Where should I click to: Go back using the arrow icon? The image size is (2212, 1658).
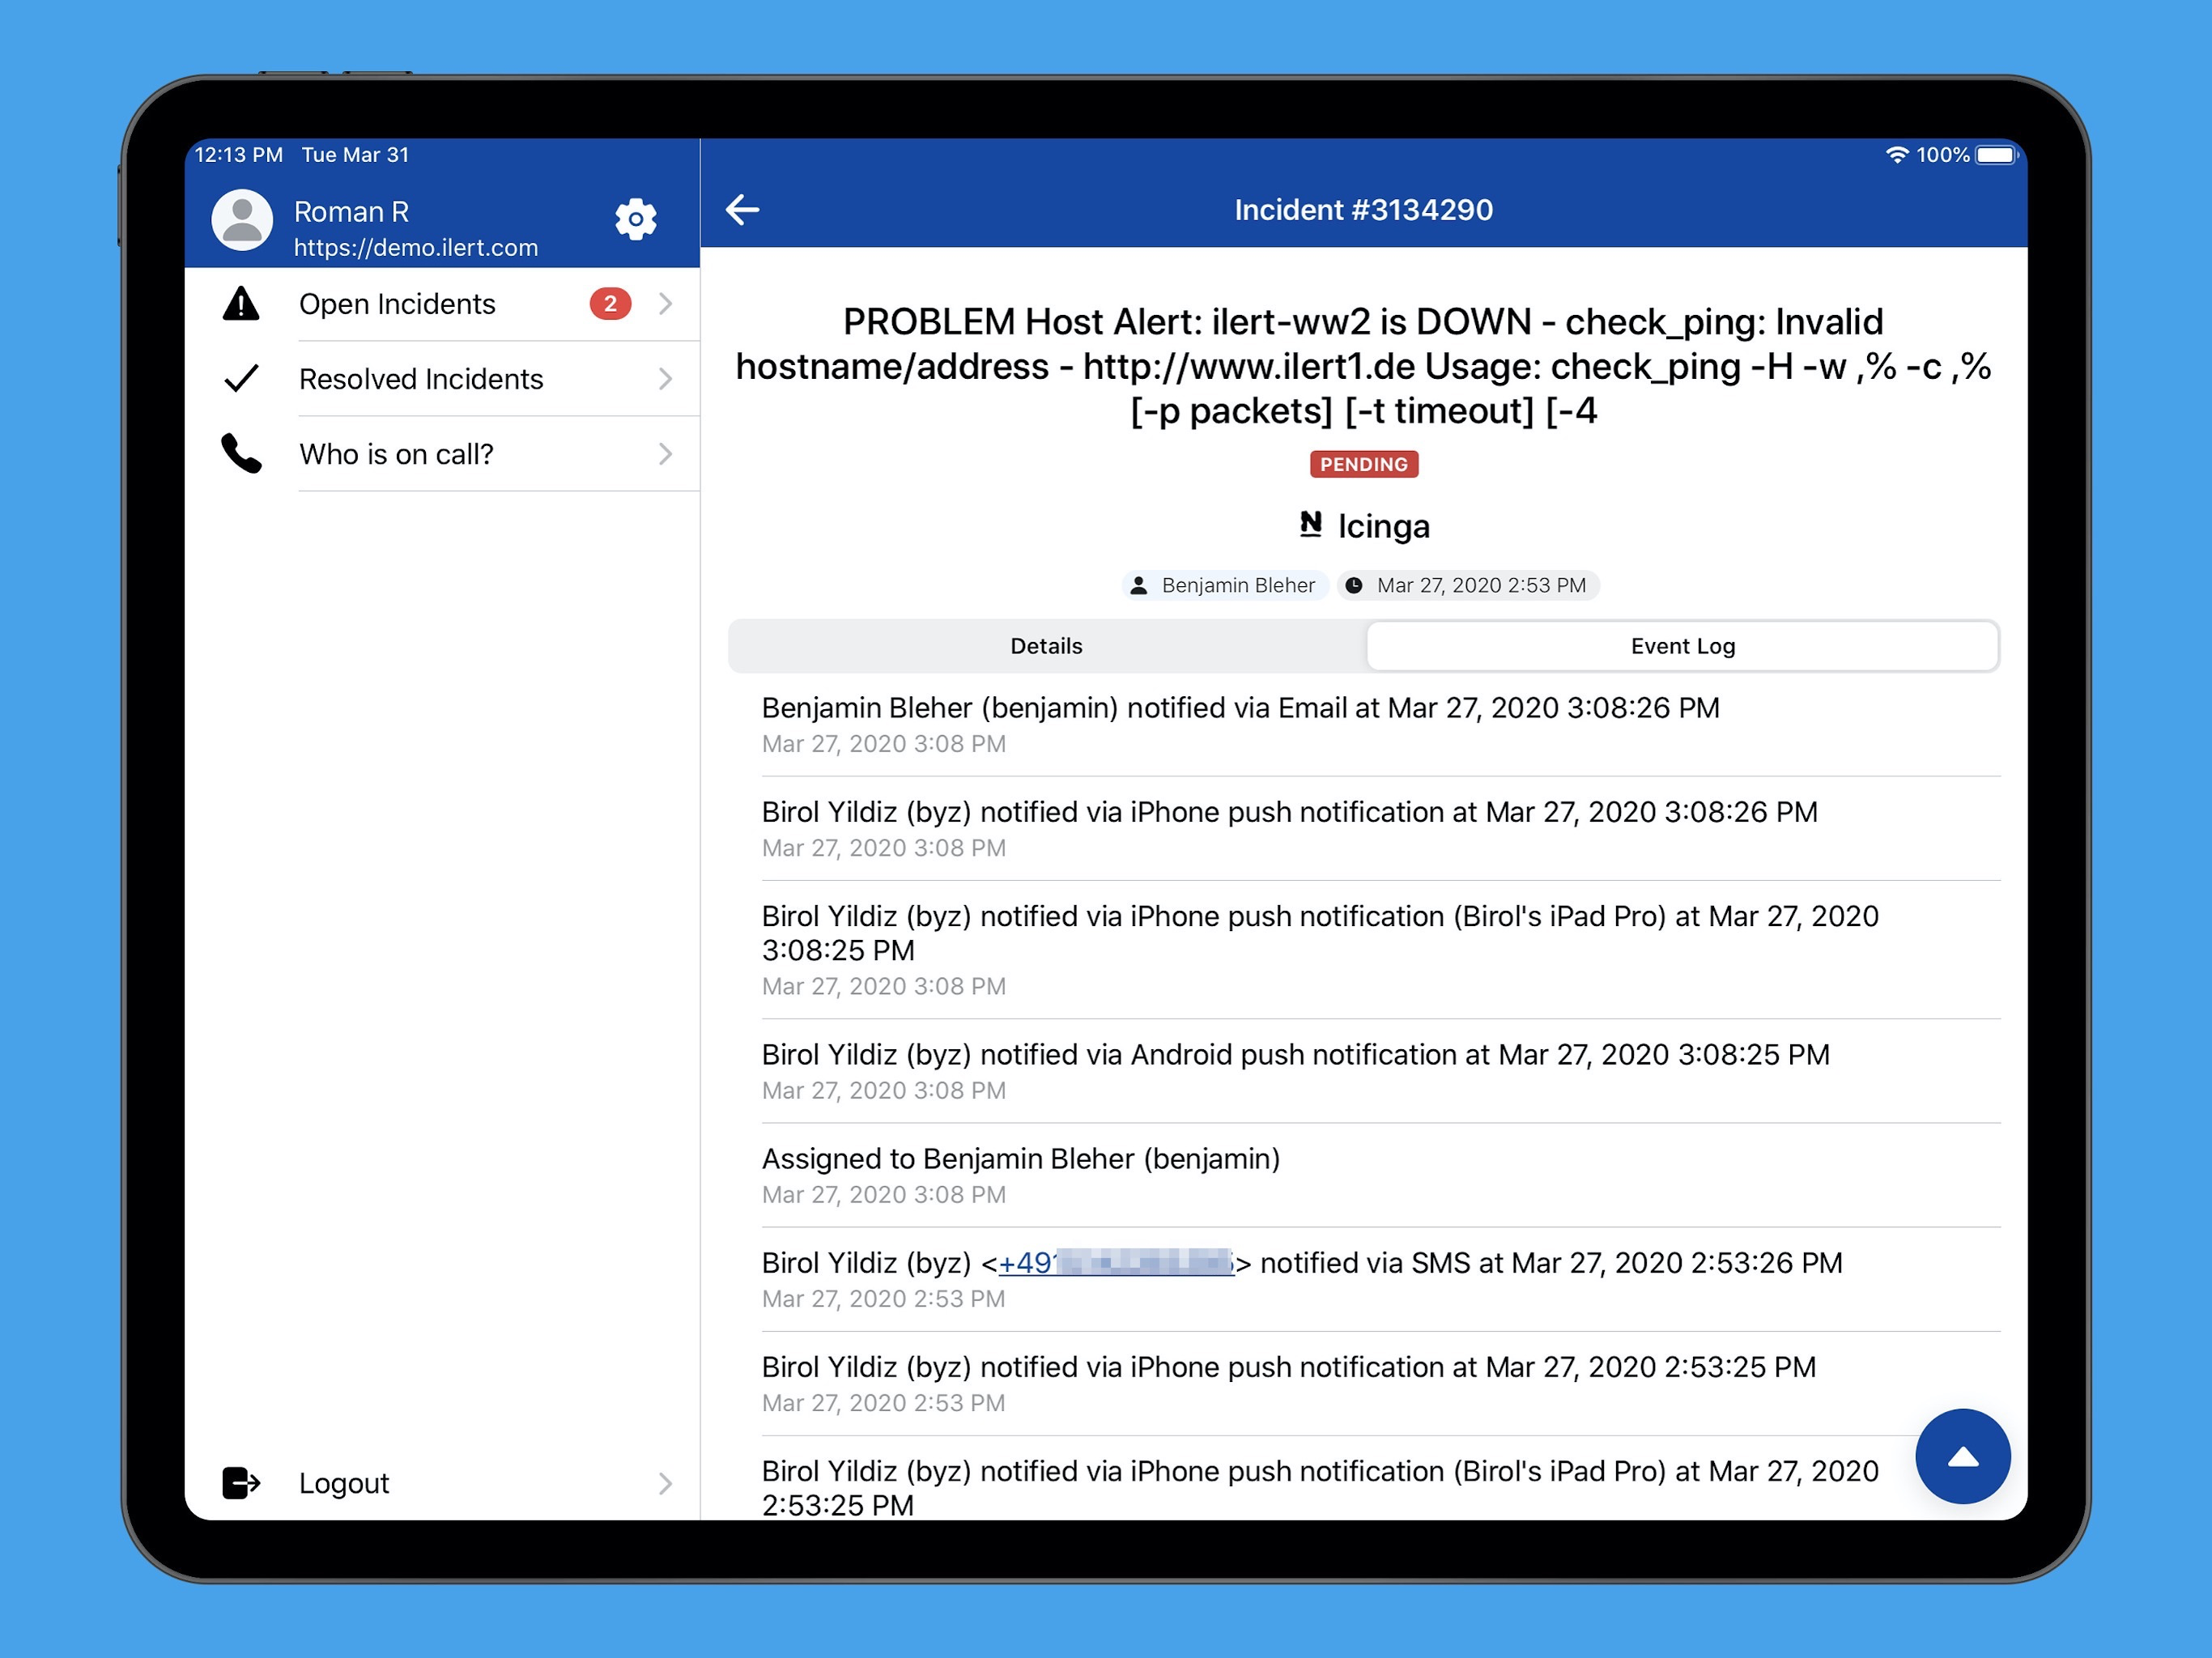[742, 210]
